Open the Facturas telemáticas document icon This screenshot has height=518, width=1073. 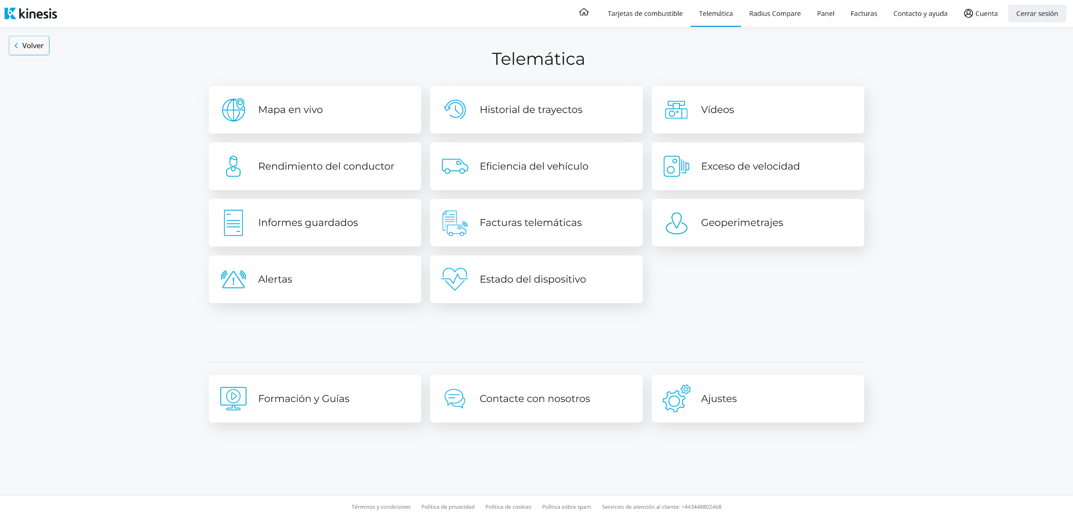point(455,223)
